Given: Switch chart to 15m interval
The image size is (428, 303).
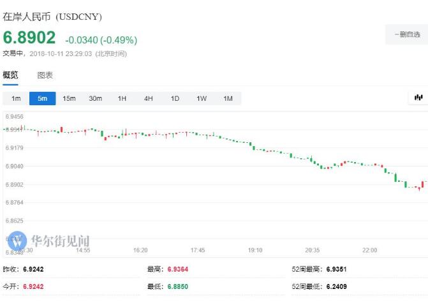Looking at the screenshot, I should tap(69, 98).
